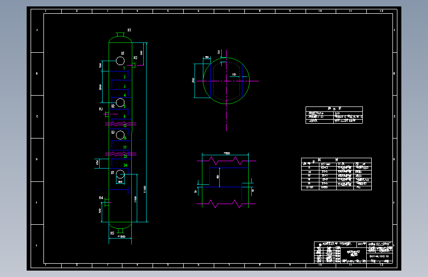
Task: Select green tray number 4
Action: pos(125,95)
